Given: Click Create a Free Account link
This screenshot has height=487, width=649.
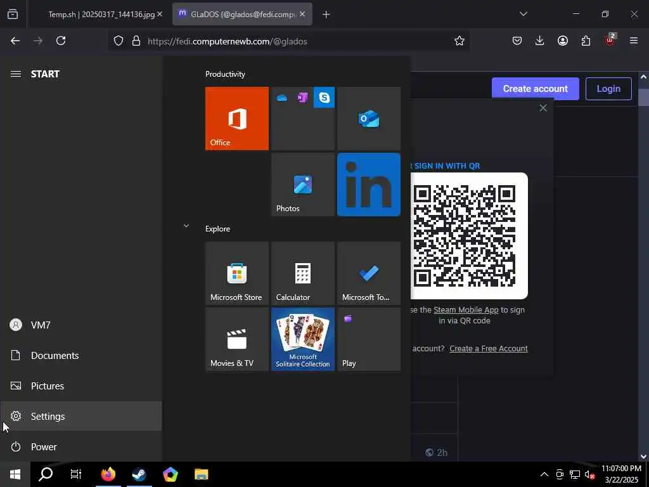Looking at the screenshot, I should [489, 349].
